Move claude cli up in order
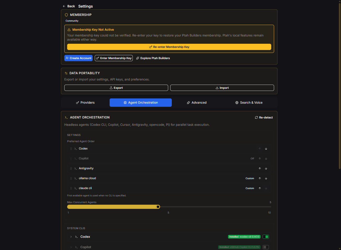The width and height of the screenshot is (341, 250). pos(260,188)
